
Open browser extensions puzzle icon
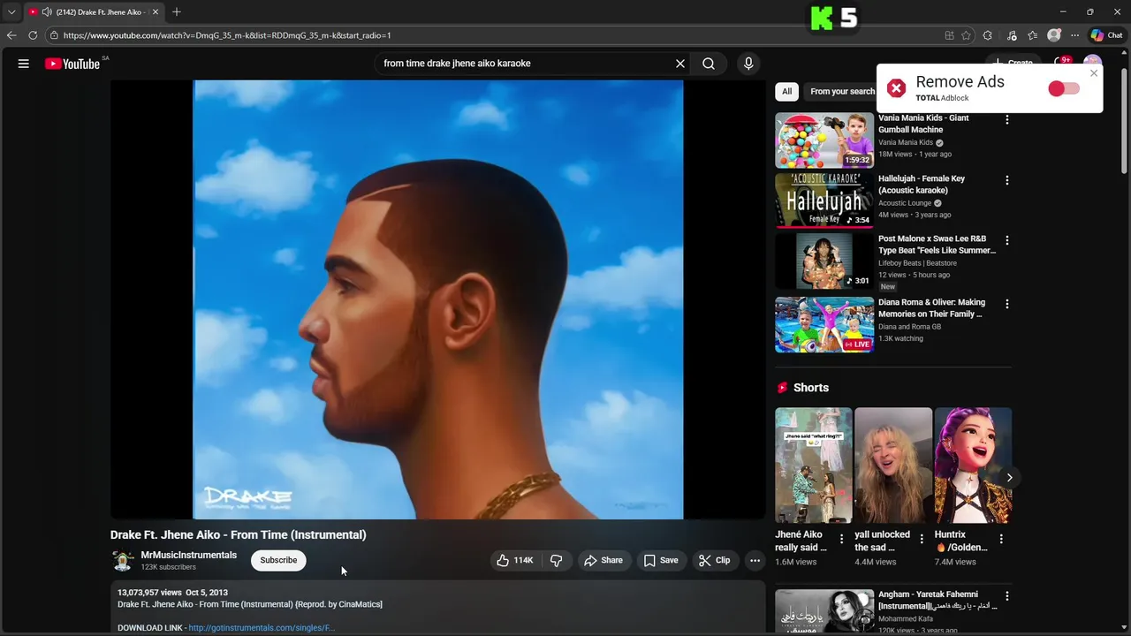pos(988,35)
